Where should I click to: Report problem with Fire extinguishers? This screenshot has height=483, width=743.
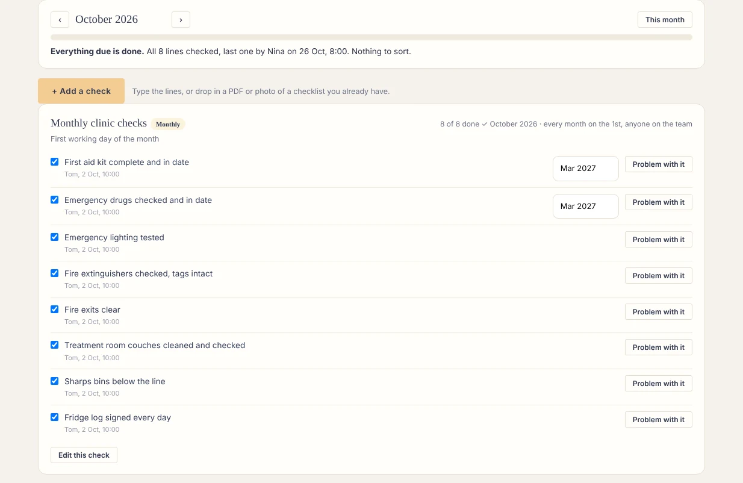pos(659,276)
